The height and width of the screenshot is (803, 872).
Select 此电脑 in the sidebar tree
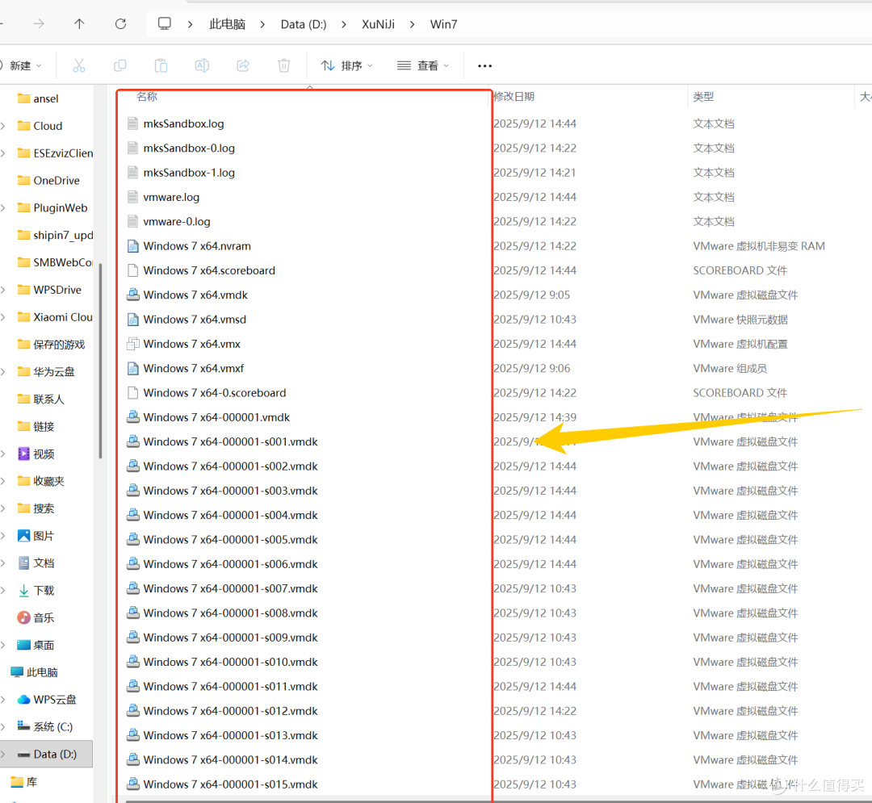tap(42, 671)
